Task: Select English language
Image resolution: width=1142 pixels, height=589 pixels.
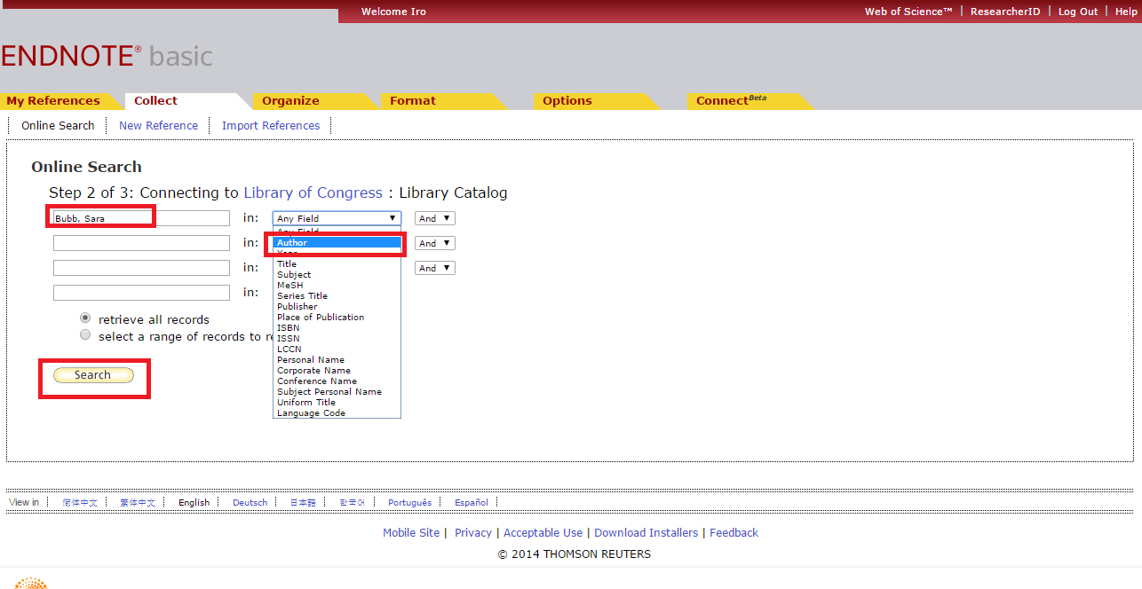Action: click(194, 502)
